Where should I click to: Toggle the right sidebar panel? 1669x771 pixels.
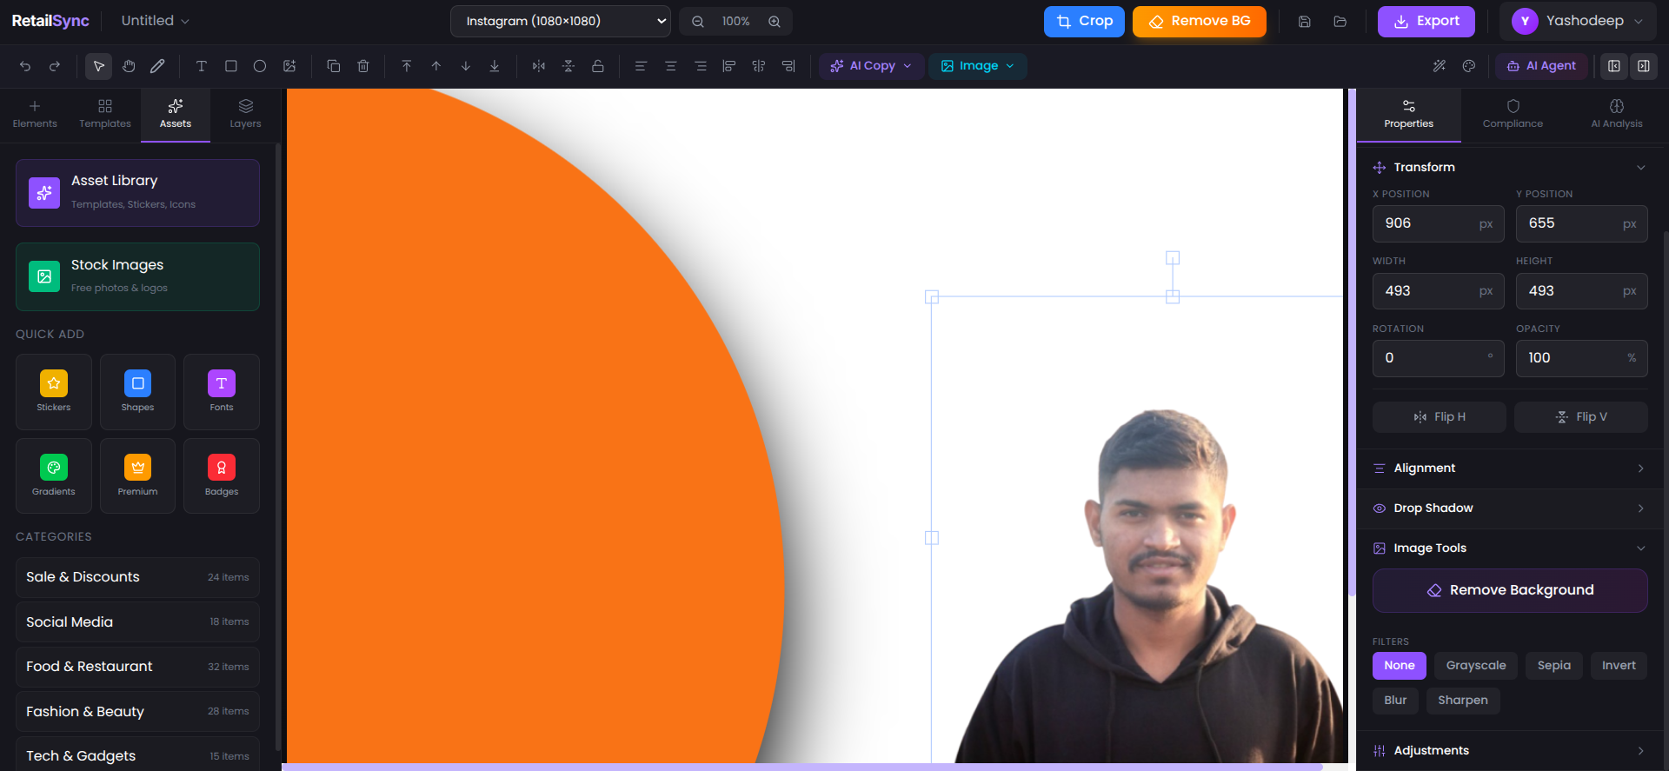coord(1644,66)
